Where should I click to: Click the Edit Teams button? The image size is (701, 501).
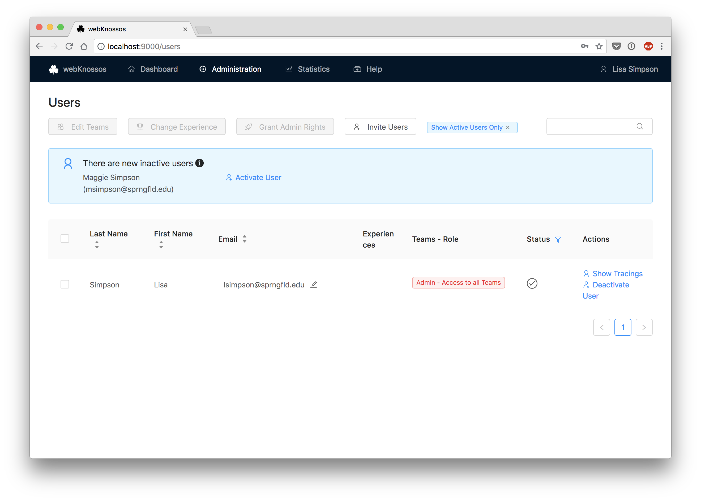pyautogui.click(x=83, y=127)
